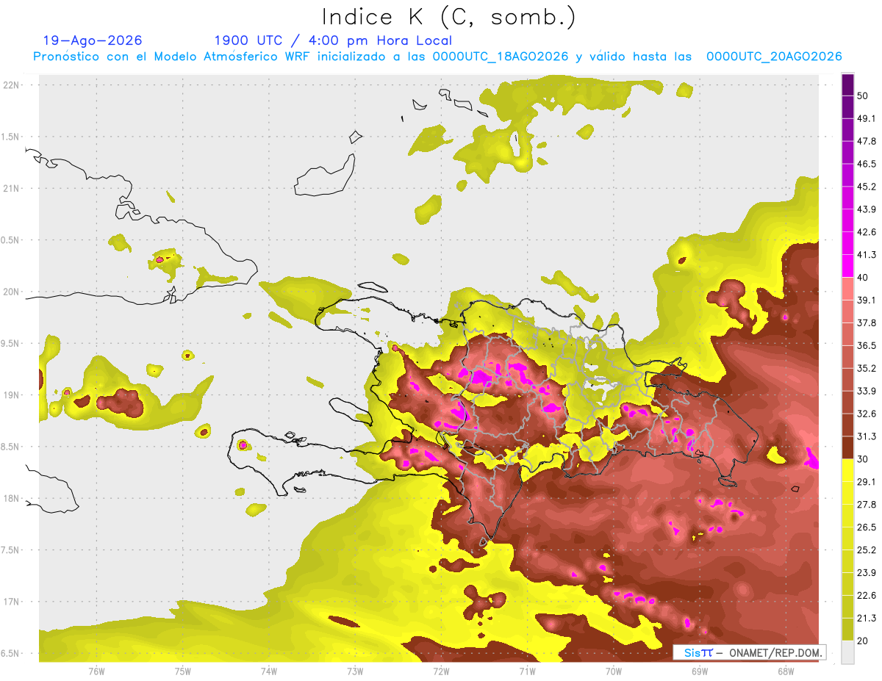Click the colorbar value "42.6"

[x=867, y=232]
